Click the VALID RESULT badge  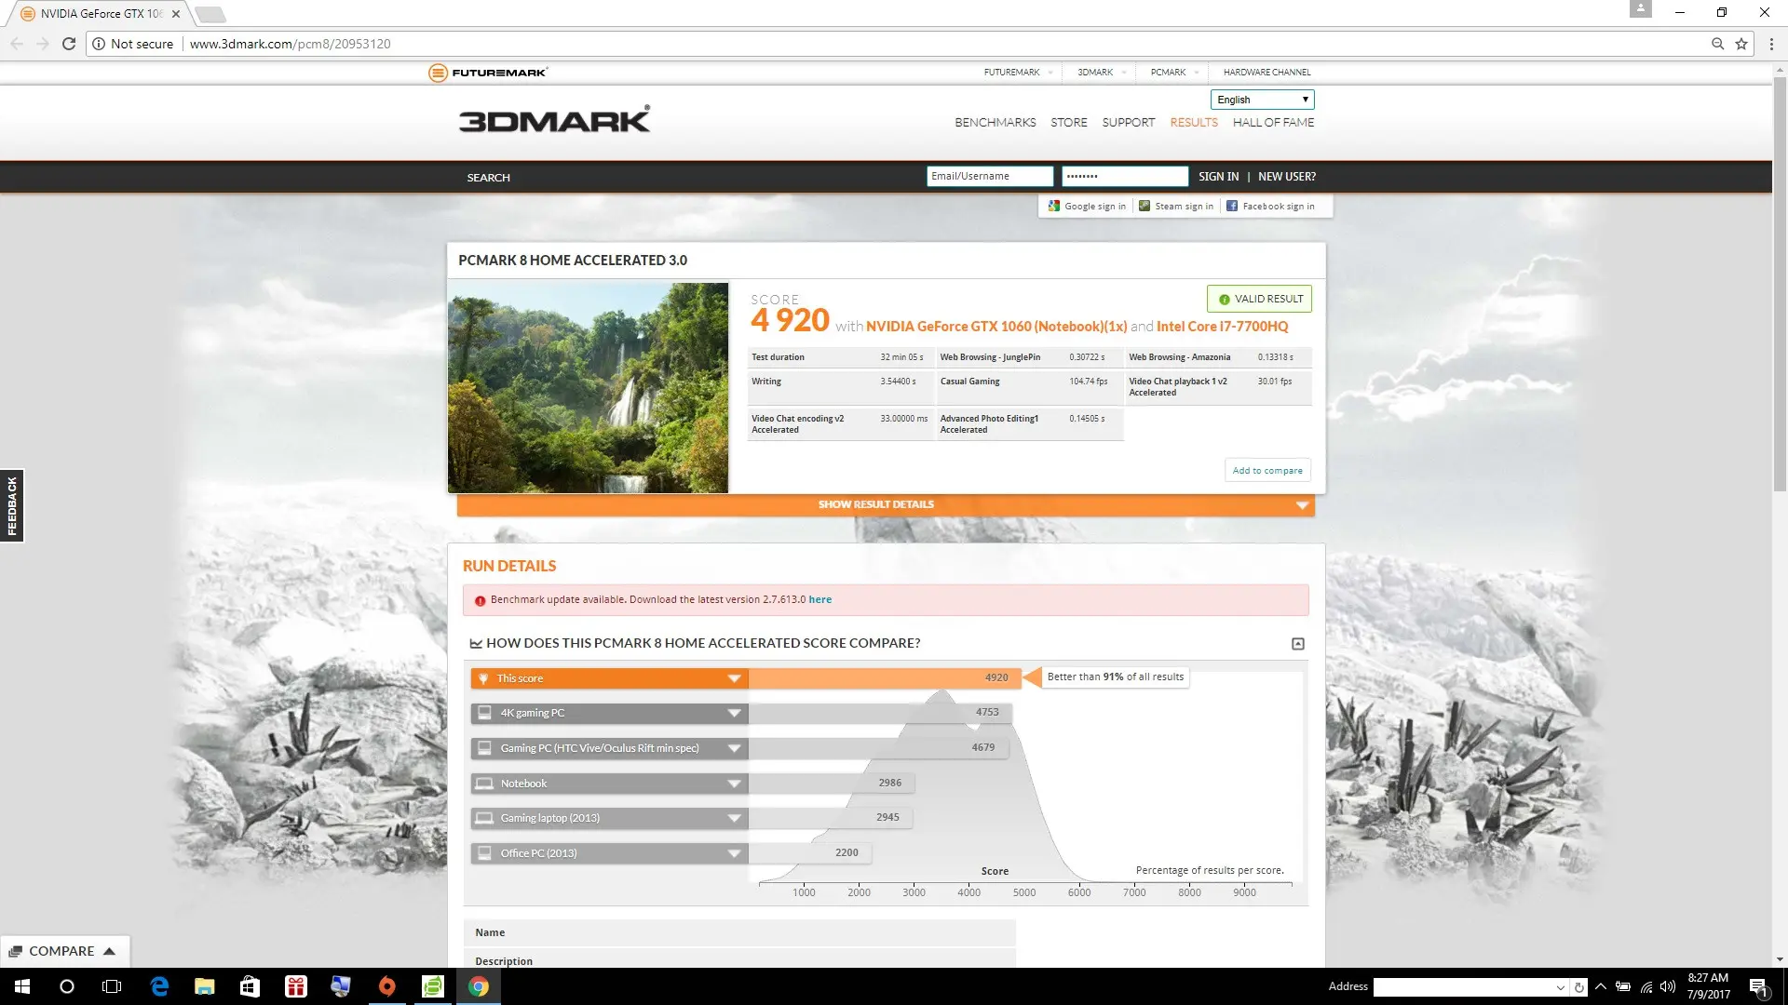point(1259,299)
